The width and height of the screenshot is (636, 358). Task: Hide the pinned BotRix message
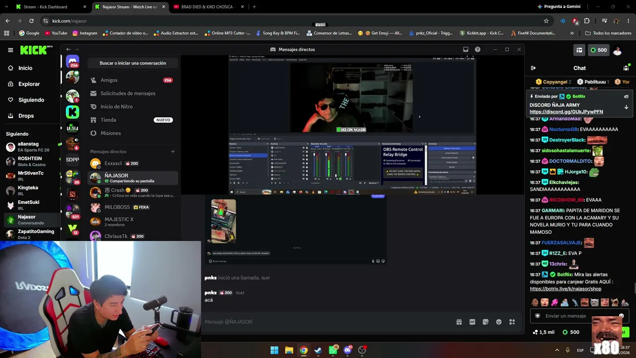[626, 96]
